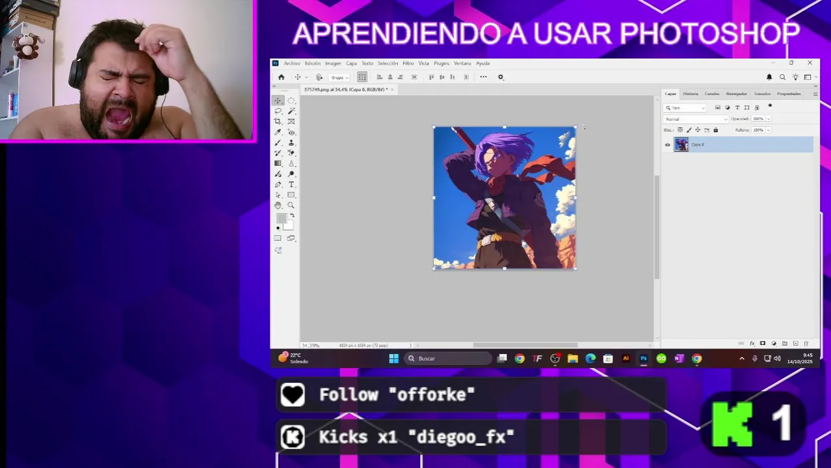Select the Eraser tool

[291, 153]
